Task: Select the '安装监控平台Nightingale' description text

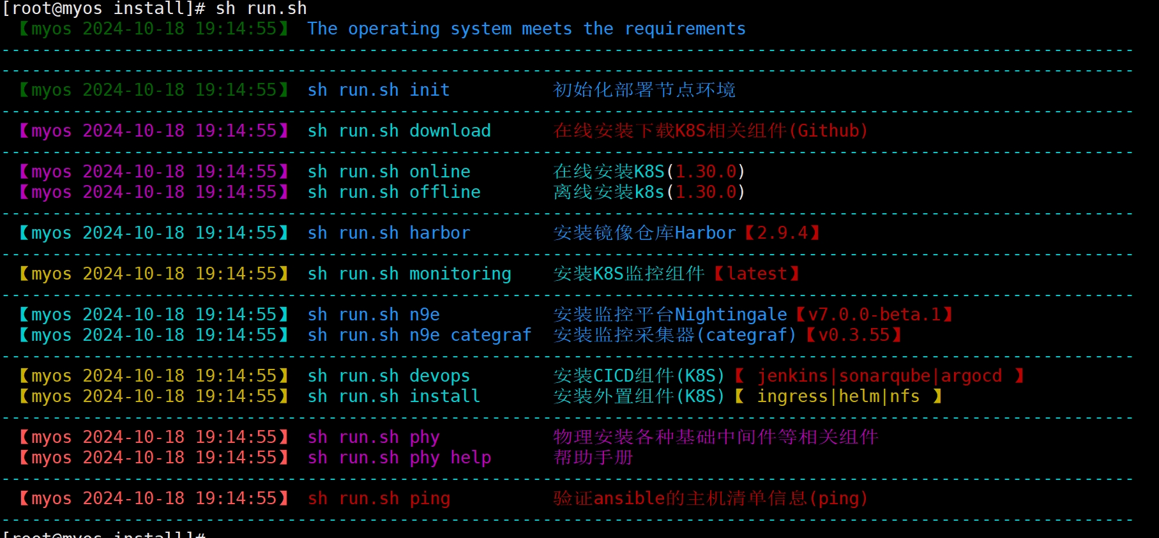Action: point(670,315)
